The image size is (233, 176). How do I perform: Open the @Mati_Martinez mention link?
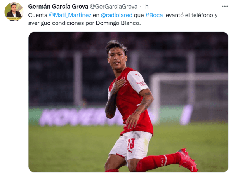tap(70, 15)
